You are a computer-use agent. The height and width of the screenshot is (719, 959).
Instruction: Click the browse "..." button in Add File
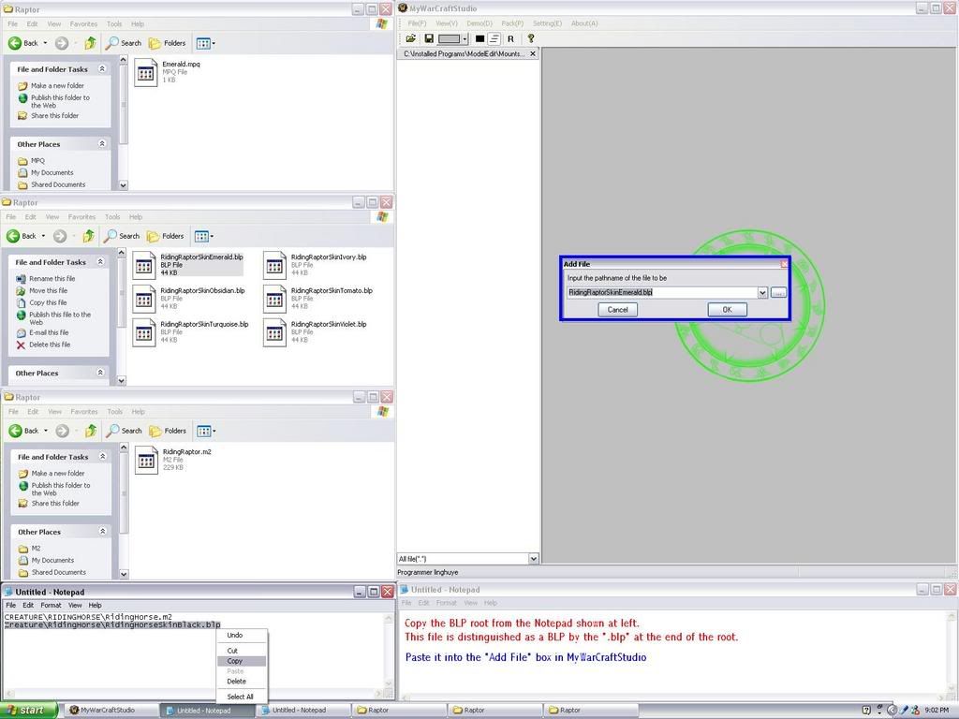[778, 293]
